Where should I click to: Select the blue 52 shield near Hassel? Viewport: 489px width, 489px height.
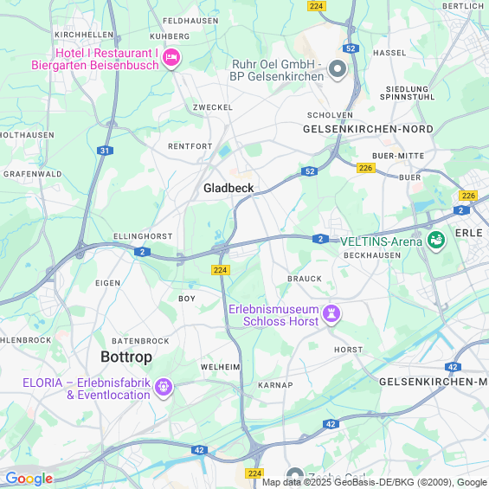coord(351,48)
